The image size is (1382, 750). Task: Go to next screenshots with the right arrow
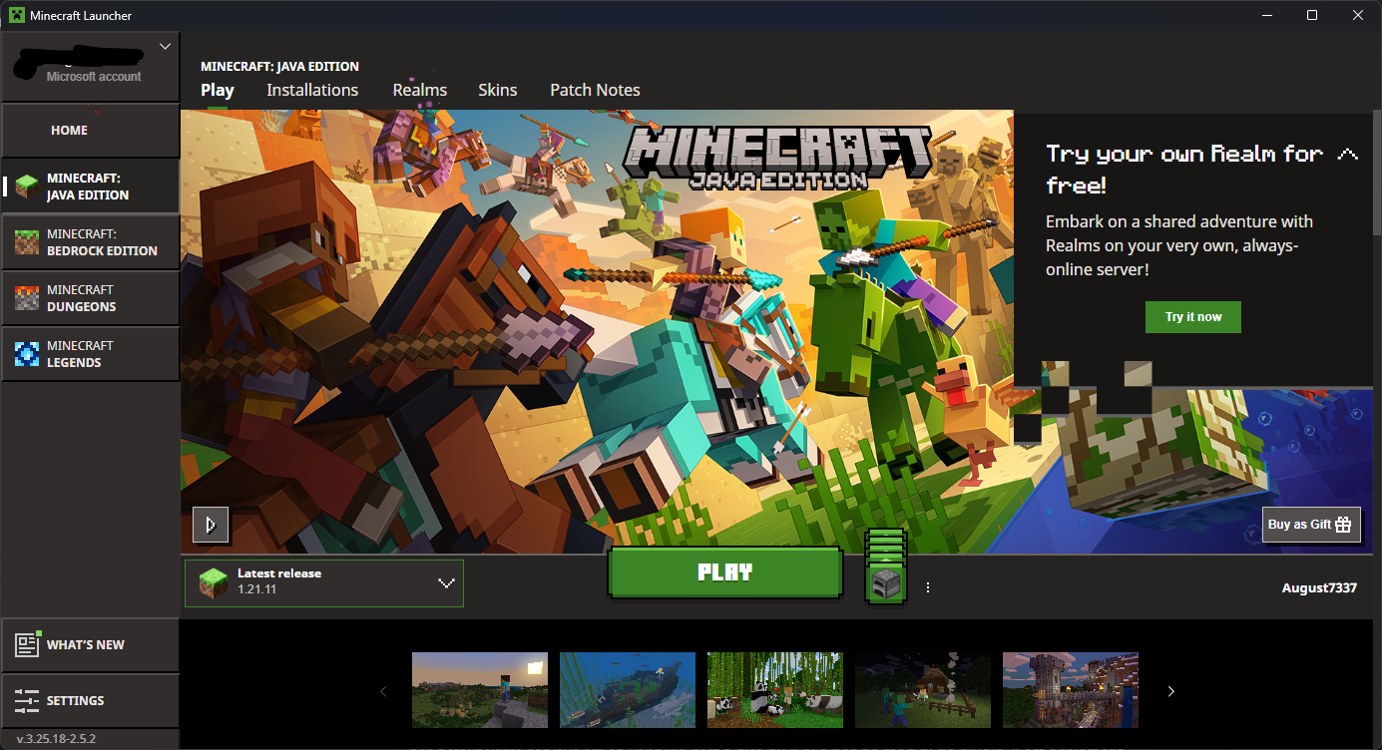1171,691
